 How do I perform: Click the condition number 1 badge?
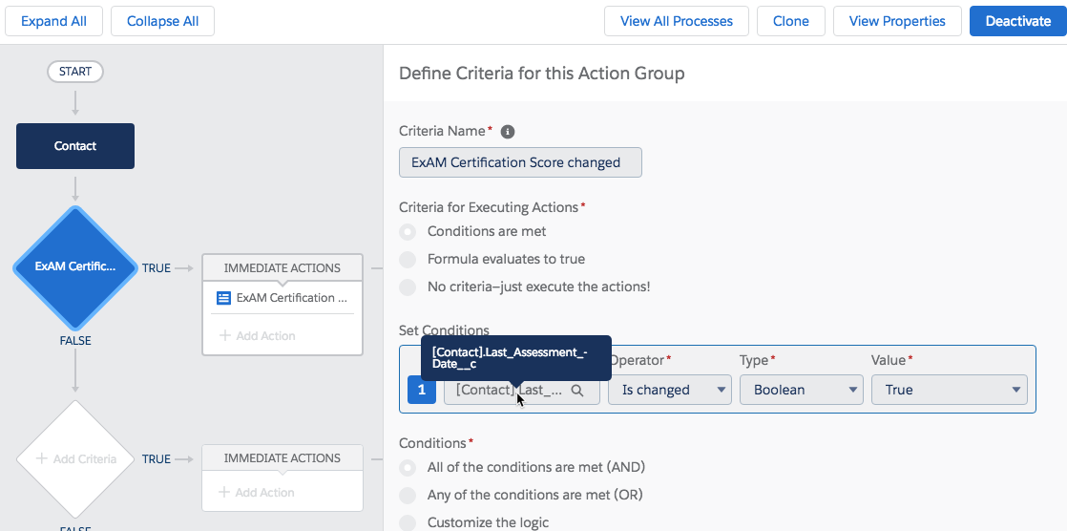(422, 390)
